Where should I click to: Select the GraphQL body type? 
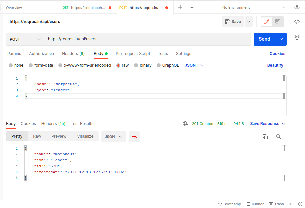[x=168, y=65]
